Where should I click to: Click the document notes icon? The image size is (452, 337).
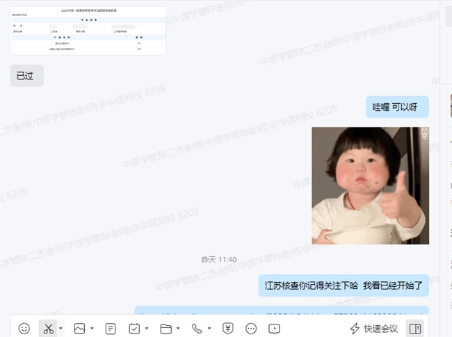click(110, 328)
